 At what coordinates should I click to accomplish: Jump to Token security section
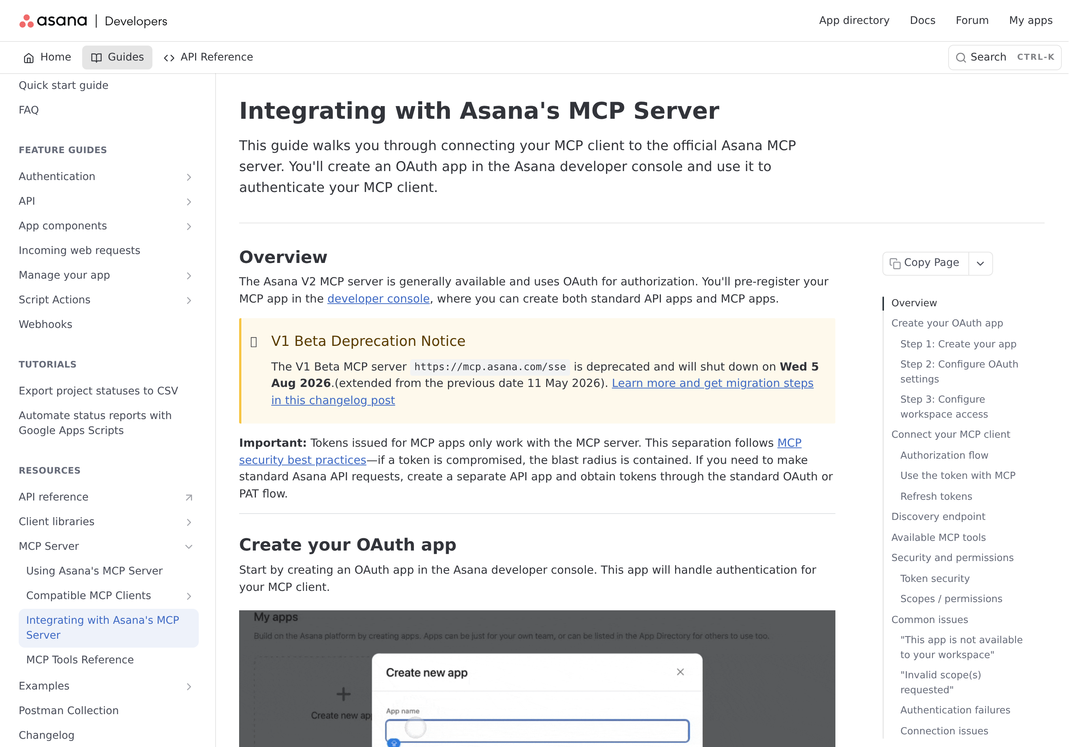935,579
